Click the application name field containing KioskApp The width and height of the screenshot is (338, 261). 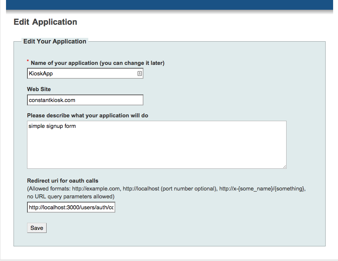[85, 73]
